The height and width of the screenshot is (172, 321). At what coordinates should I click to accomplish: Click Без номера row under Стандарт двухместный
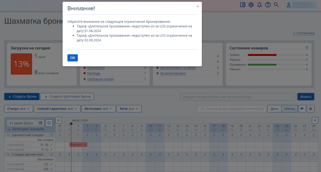pos(30,159)
